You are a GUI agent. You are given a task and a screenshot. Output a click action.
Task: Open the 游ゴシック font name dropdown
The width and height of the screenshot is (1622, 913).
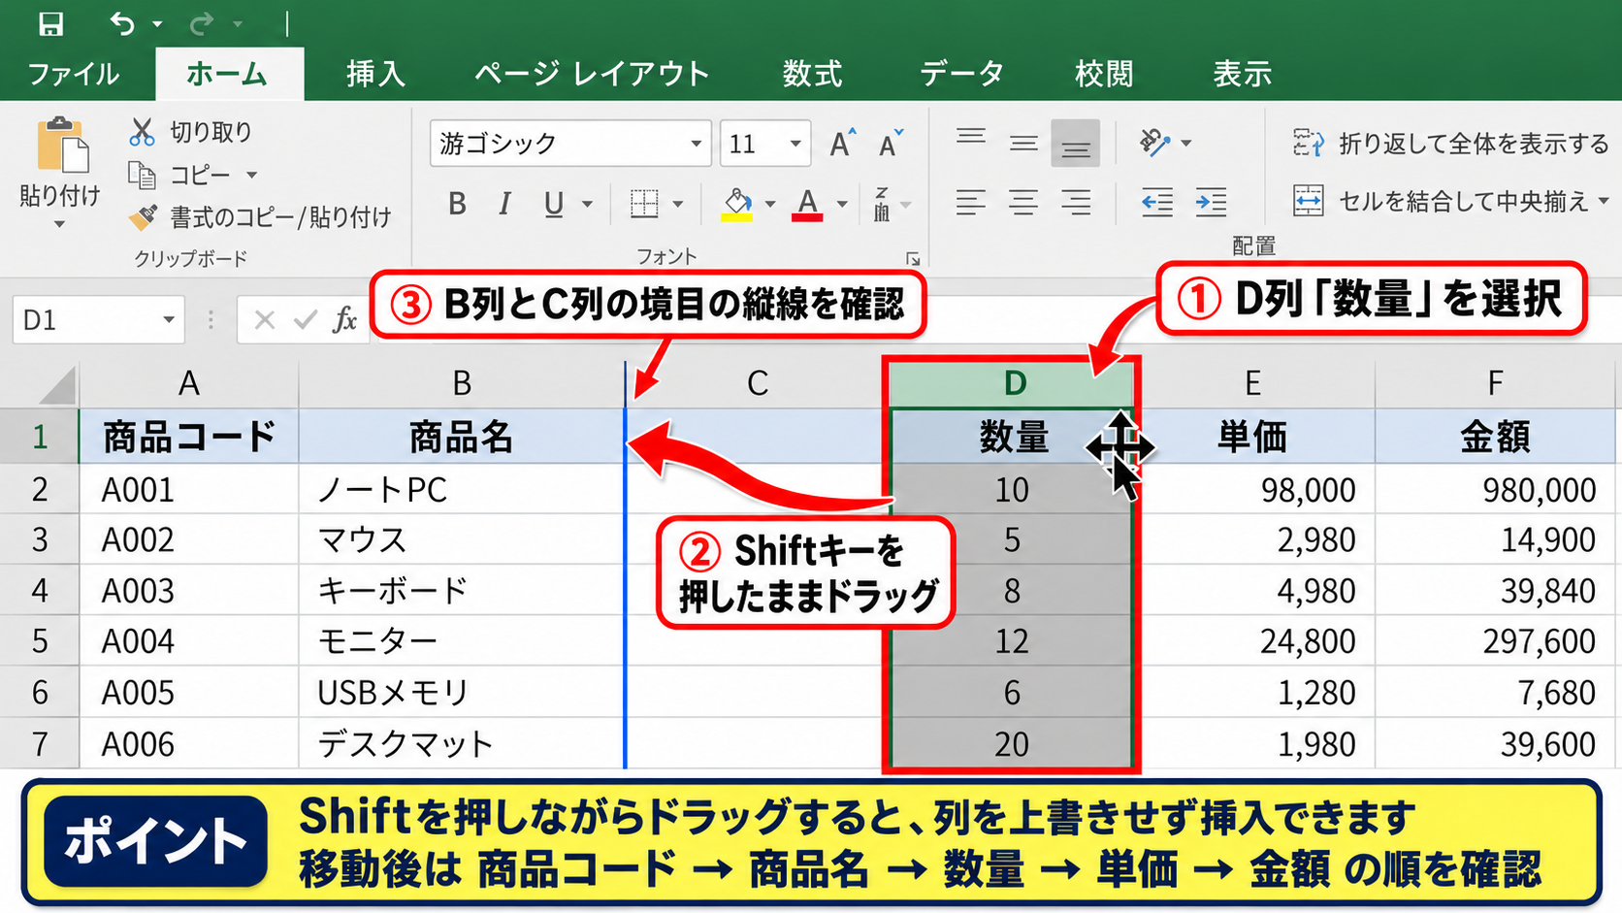point(696,144)
